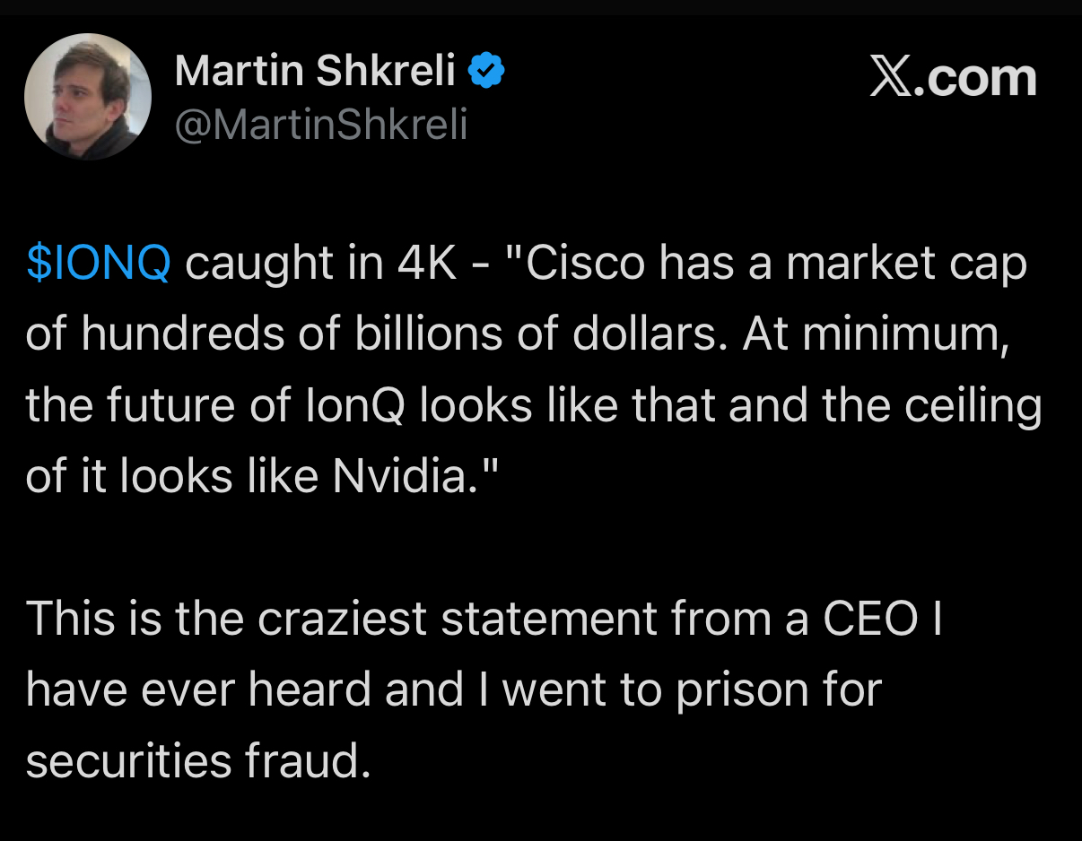Click the line "have ever heard and I went"
Viewport: 1082px width, 841px height.
(454, 689)
